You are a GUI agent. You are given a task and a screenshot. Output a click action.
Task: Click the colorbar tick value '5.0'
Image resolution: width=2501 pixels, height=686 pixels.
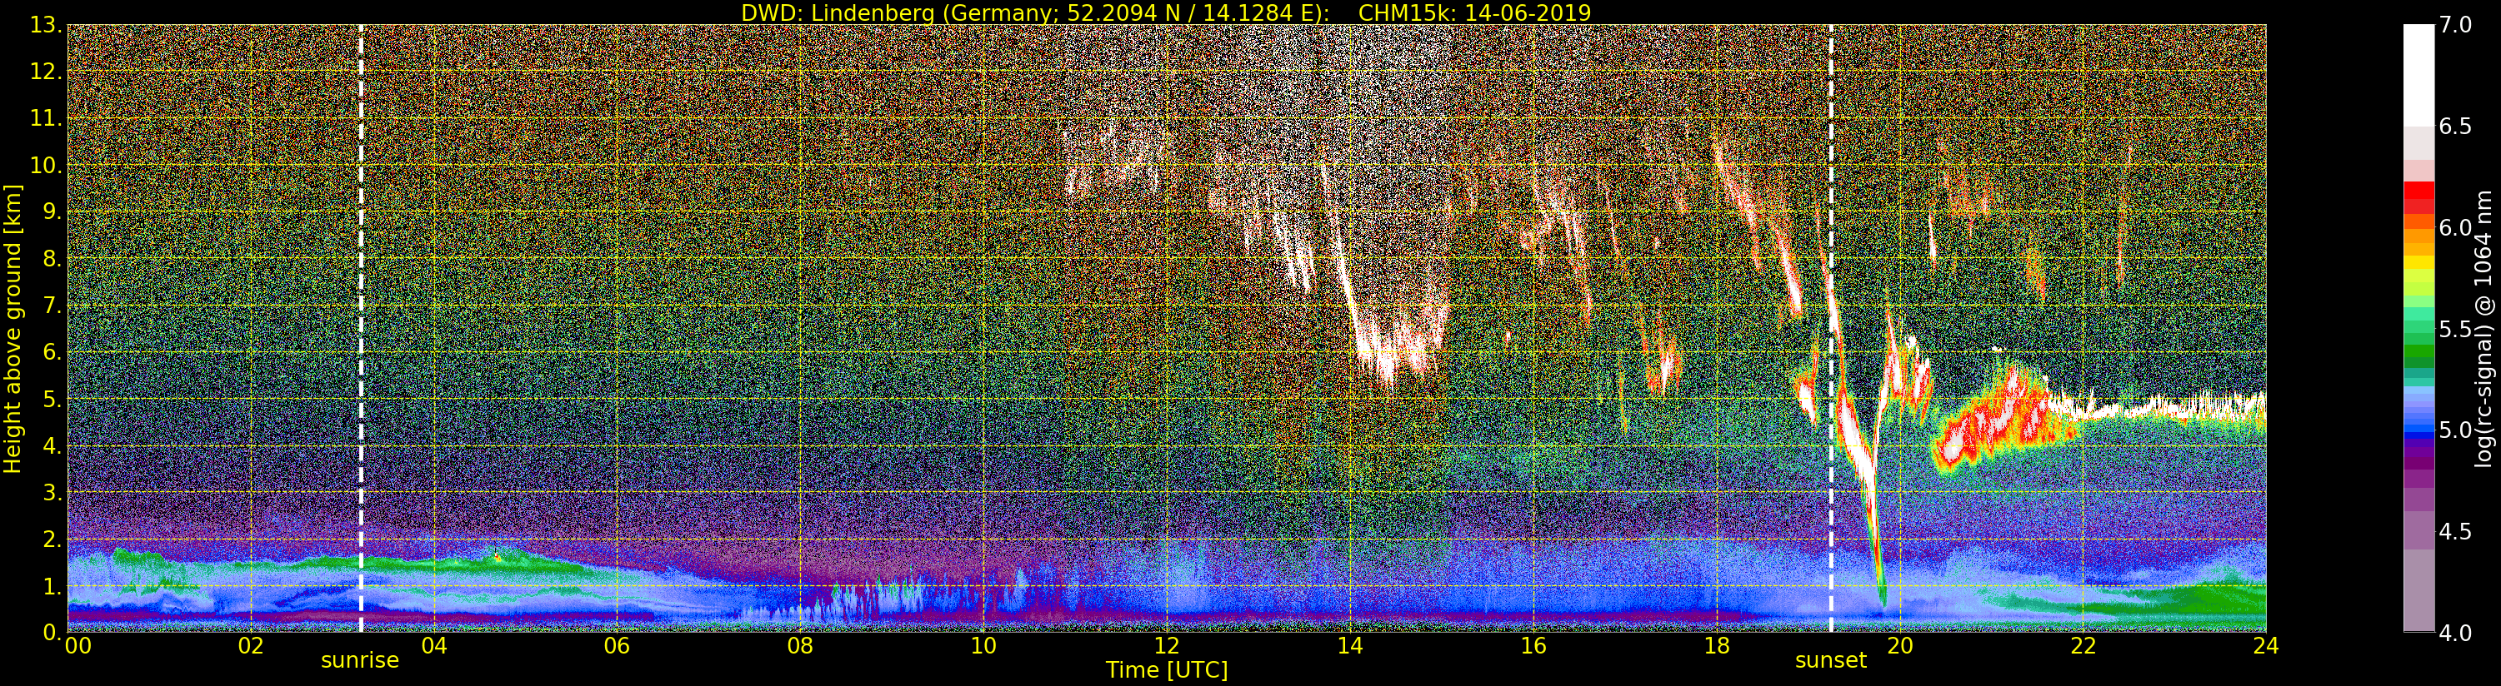point(2454,430)
